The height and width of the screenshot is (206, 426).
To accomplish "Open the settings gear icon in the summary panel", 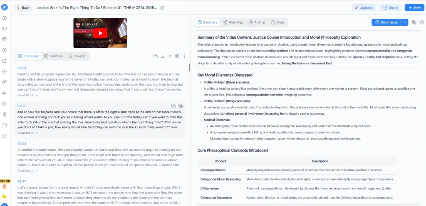I will [x=422, y=22].
